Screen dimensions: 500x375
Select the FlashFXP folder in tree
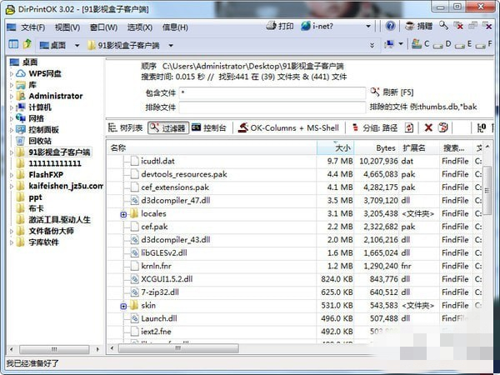[46, 175]
